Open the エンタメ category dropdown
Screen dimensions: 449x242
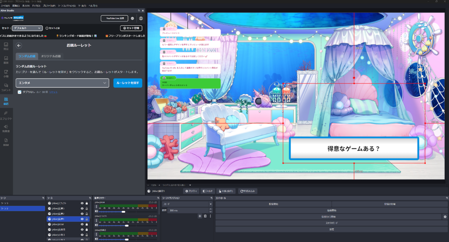(x=62, y=83)
